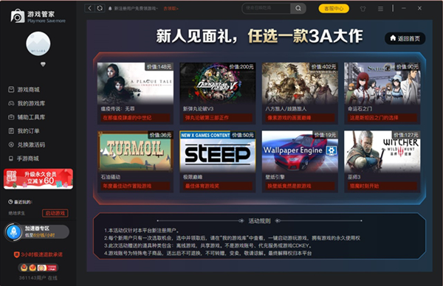Open 手游商城 in sidebar

24,158
